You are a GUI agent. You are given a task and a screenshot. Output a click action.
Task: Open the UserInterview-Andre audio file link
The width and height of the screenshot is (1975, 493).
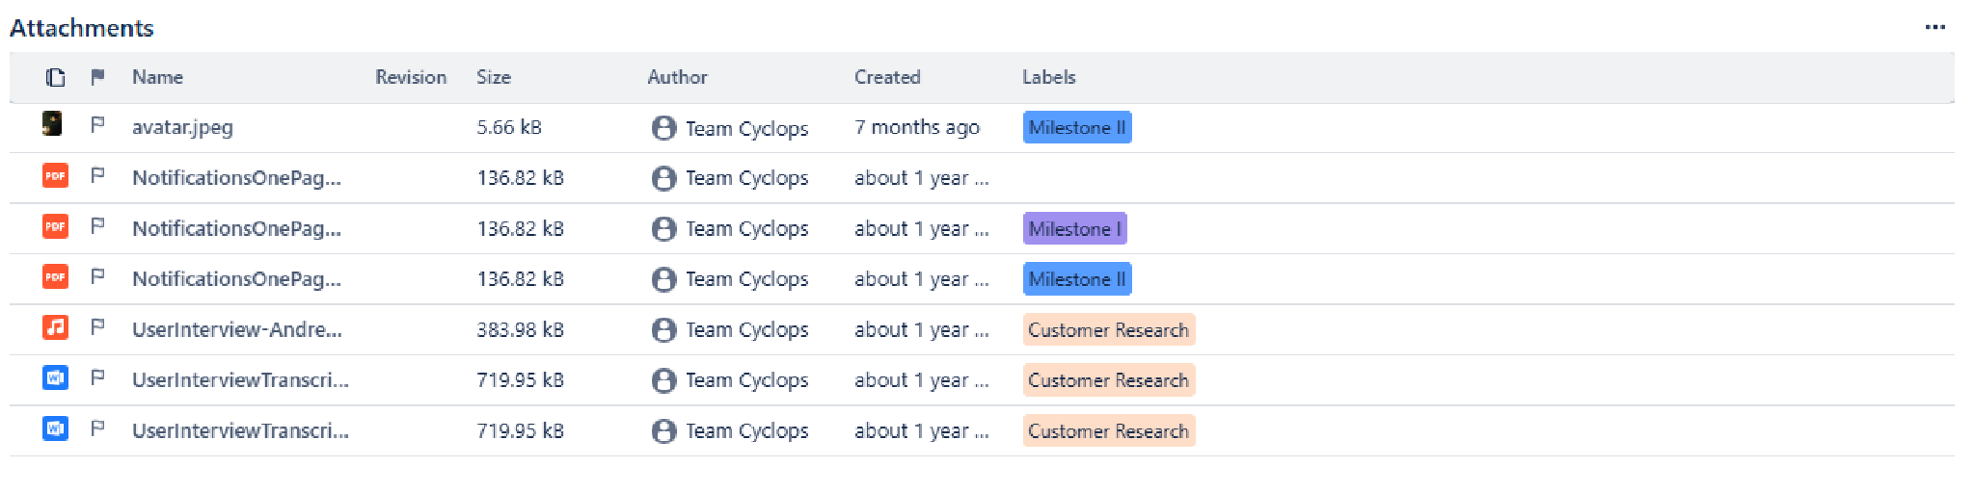click(x=236, y=329)
